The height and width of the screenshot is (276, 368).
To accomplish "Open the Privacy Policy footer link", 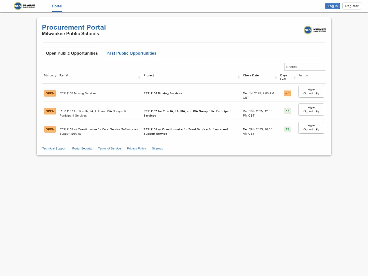I will pyautogui.click(x=136, y=148).
